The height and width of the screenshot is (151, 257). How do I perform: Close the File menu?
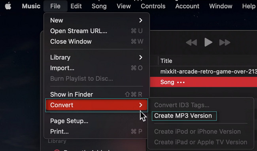point(55,6)
